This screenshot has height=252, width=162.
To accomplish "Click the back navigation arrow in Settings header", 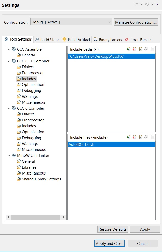I will [136, 4].
